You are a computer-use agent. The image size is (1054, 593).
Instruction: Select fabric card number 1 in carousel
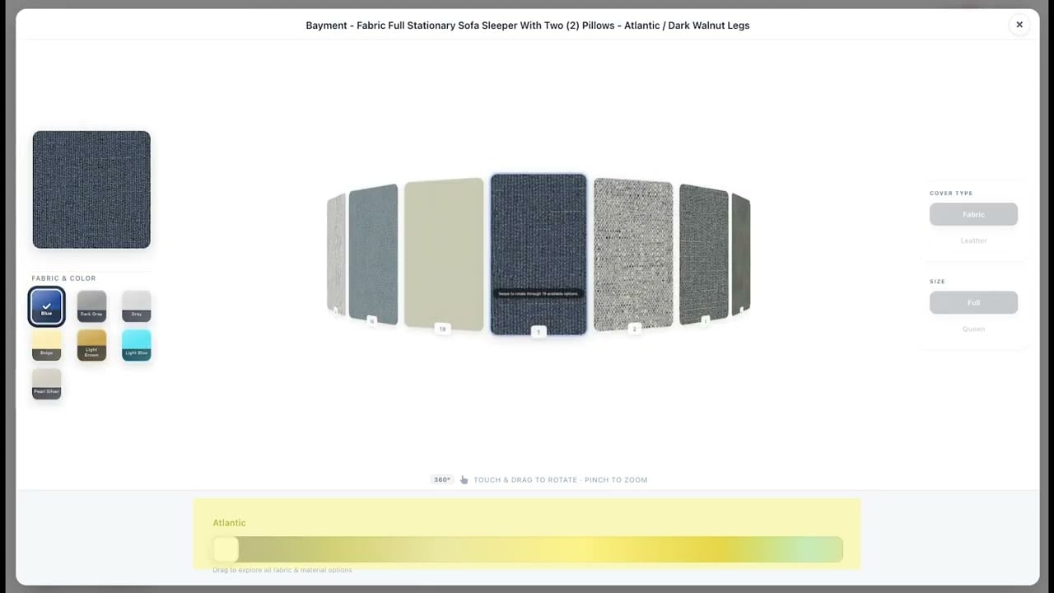point(539,254)
